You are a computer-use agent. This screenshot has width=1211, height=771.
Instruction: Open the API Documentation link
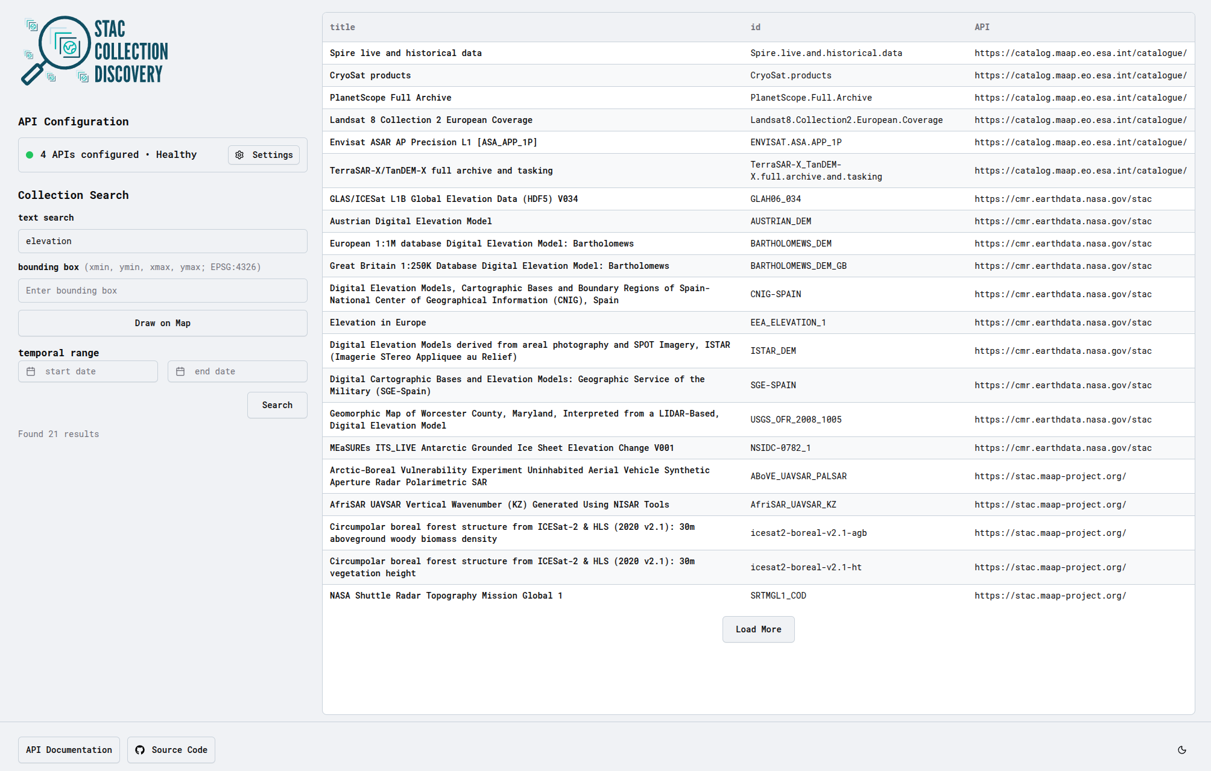click(69, 750)
